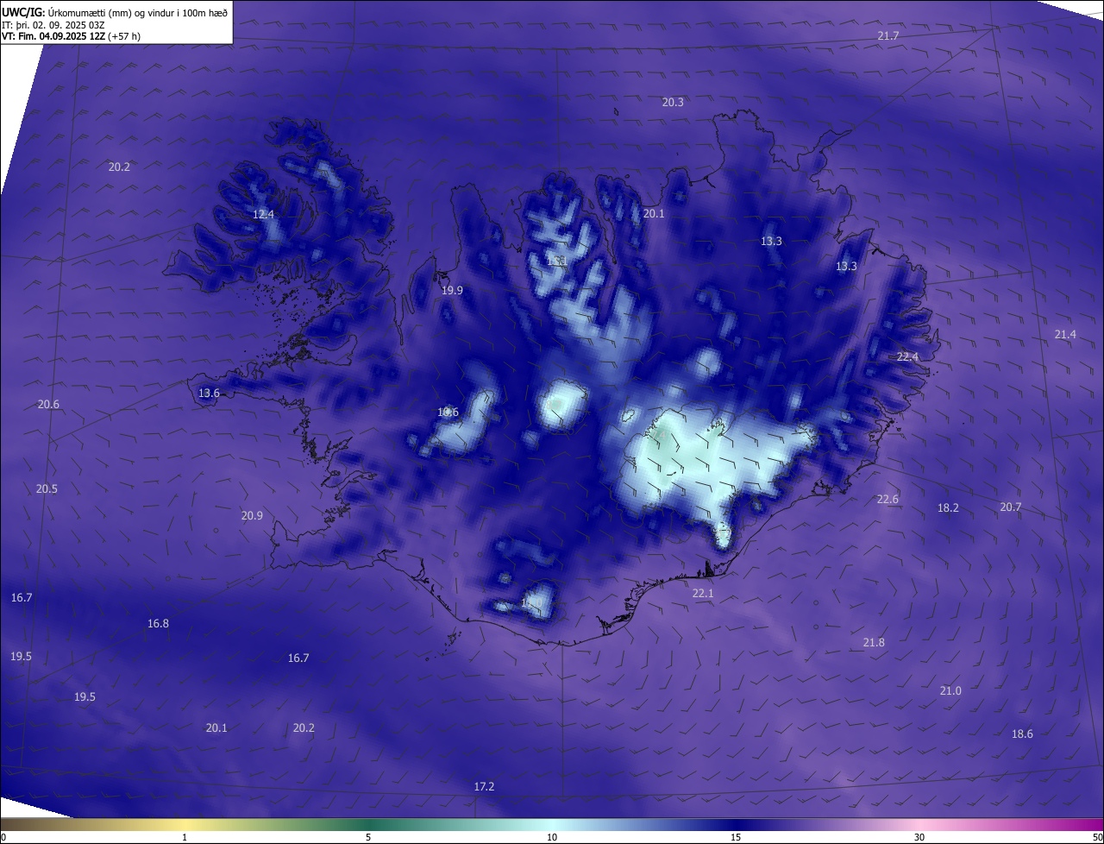Click the 21.7 value label on the map
Image resolution: width=1104 pixels, height=844 pixels.
(x=888, y=35)
